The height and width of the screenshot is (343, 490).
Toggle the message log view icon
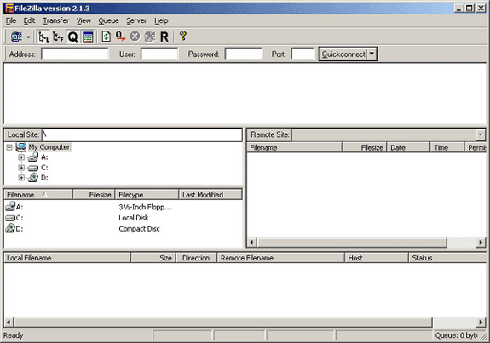[88, 37]
